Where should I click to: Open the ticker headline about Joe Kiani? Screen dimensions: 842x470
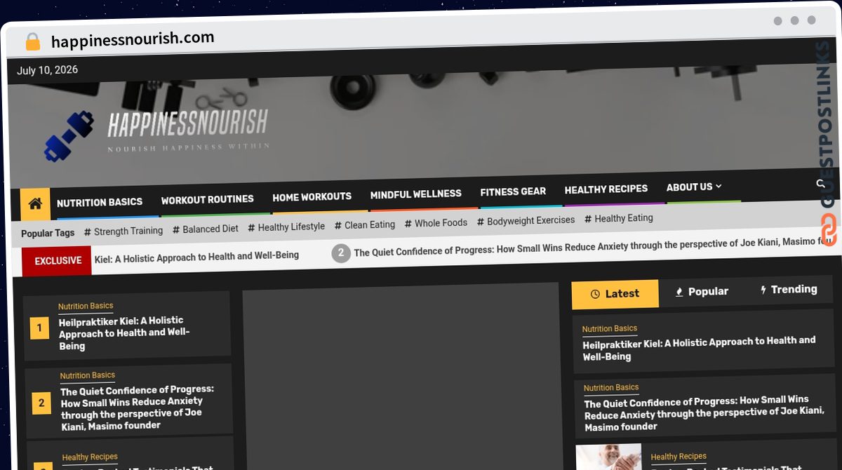593,246
